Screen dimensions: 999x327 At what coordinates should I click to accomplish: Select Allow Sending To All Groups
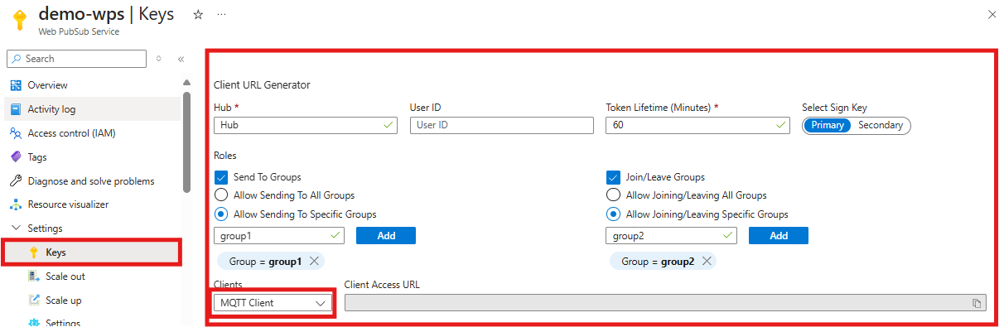coord(221,195)
